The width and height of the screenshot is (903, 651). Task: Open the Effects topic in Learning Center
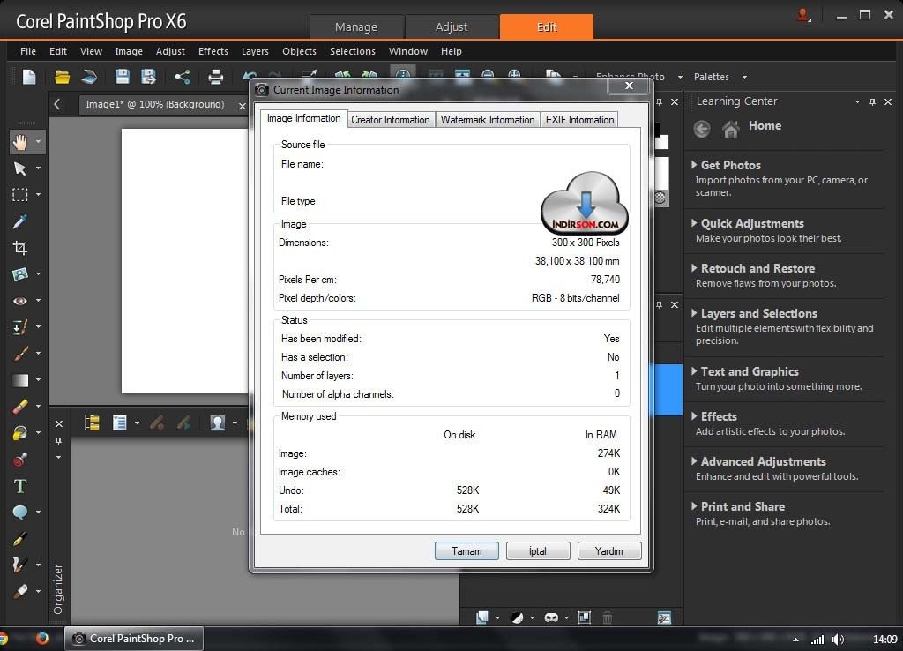click(719, 416)
